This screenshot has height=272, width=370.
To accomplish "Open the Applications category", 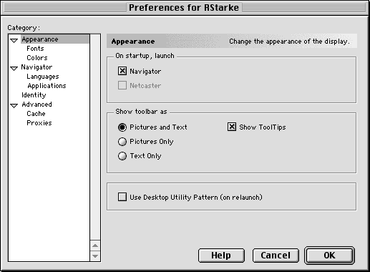I will pyautogui.click(x=47, y=86).
